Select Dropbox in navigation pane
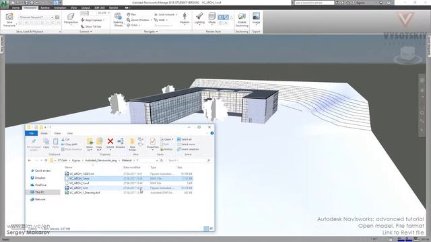The height and width of the screenshot is (242, 431). point(38,177)
